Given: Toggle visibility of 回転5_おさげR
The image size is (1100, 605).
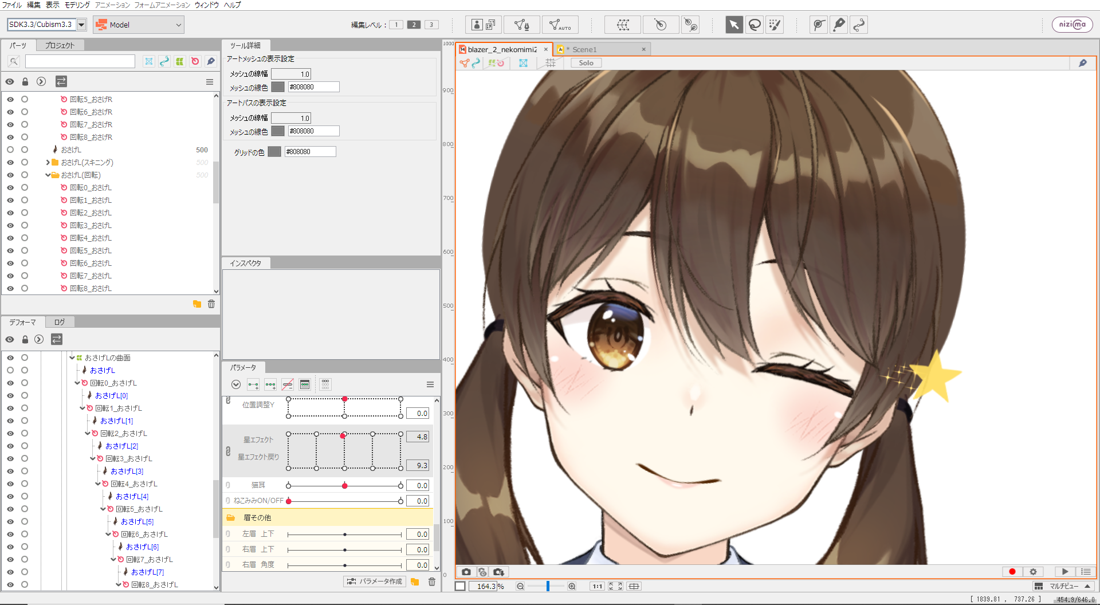Looking at the screenshot, I should point(10,99).
